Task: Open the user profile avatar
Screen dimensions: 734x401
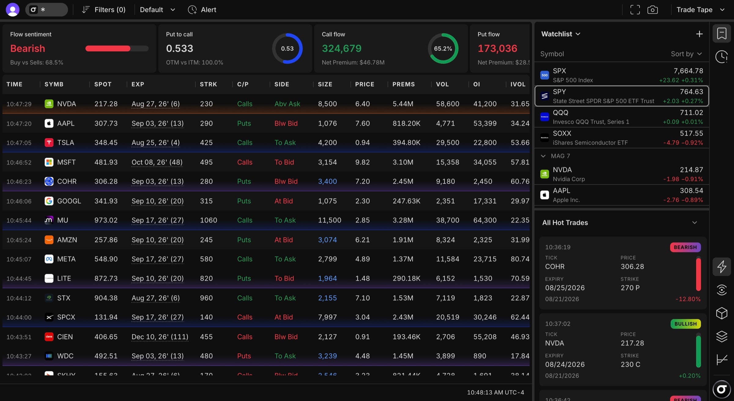Action: (13, 10)
